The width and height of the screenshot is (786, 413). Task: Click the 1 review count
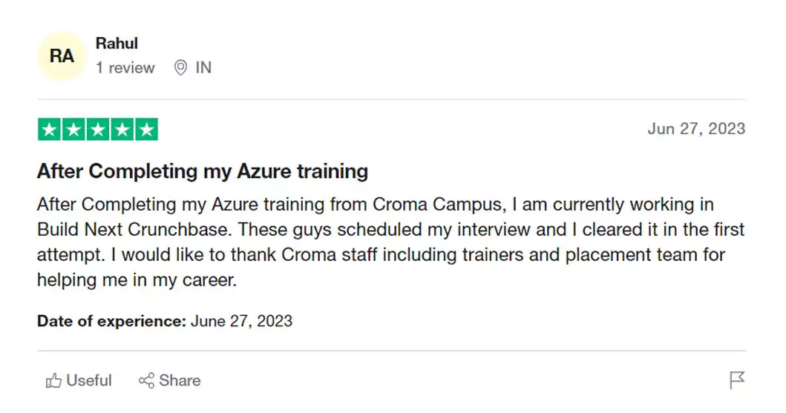coord(125,67)
